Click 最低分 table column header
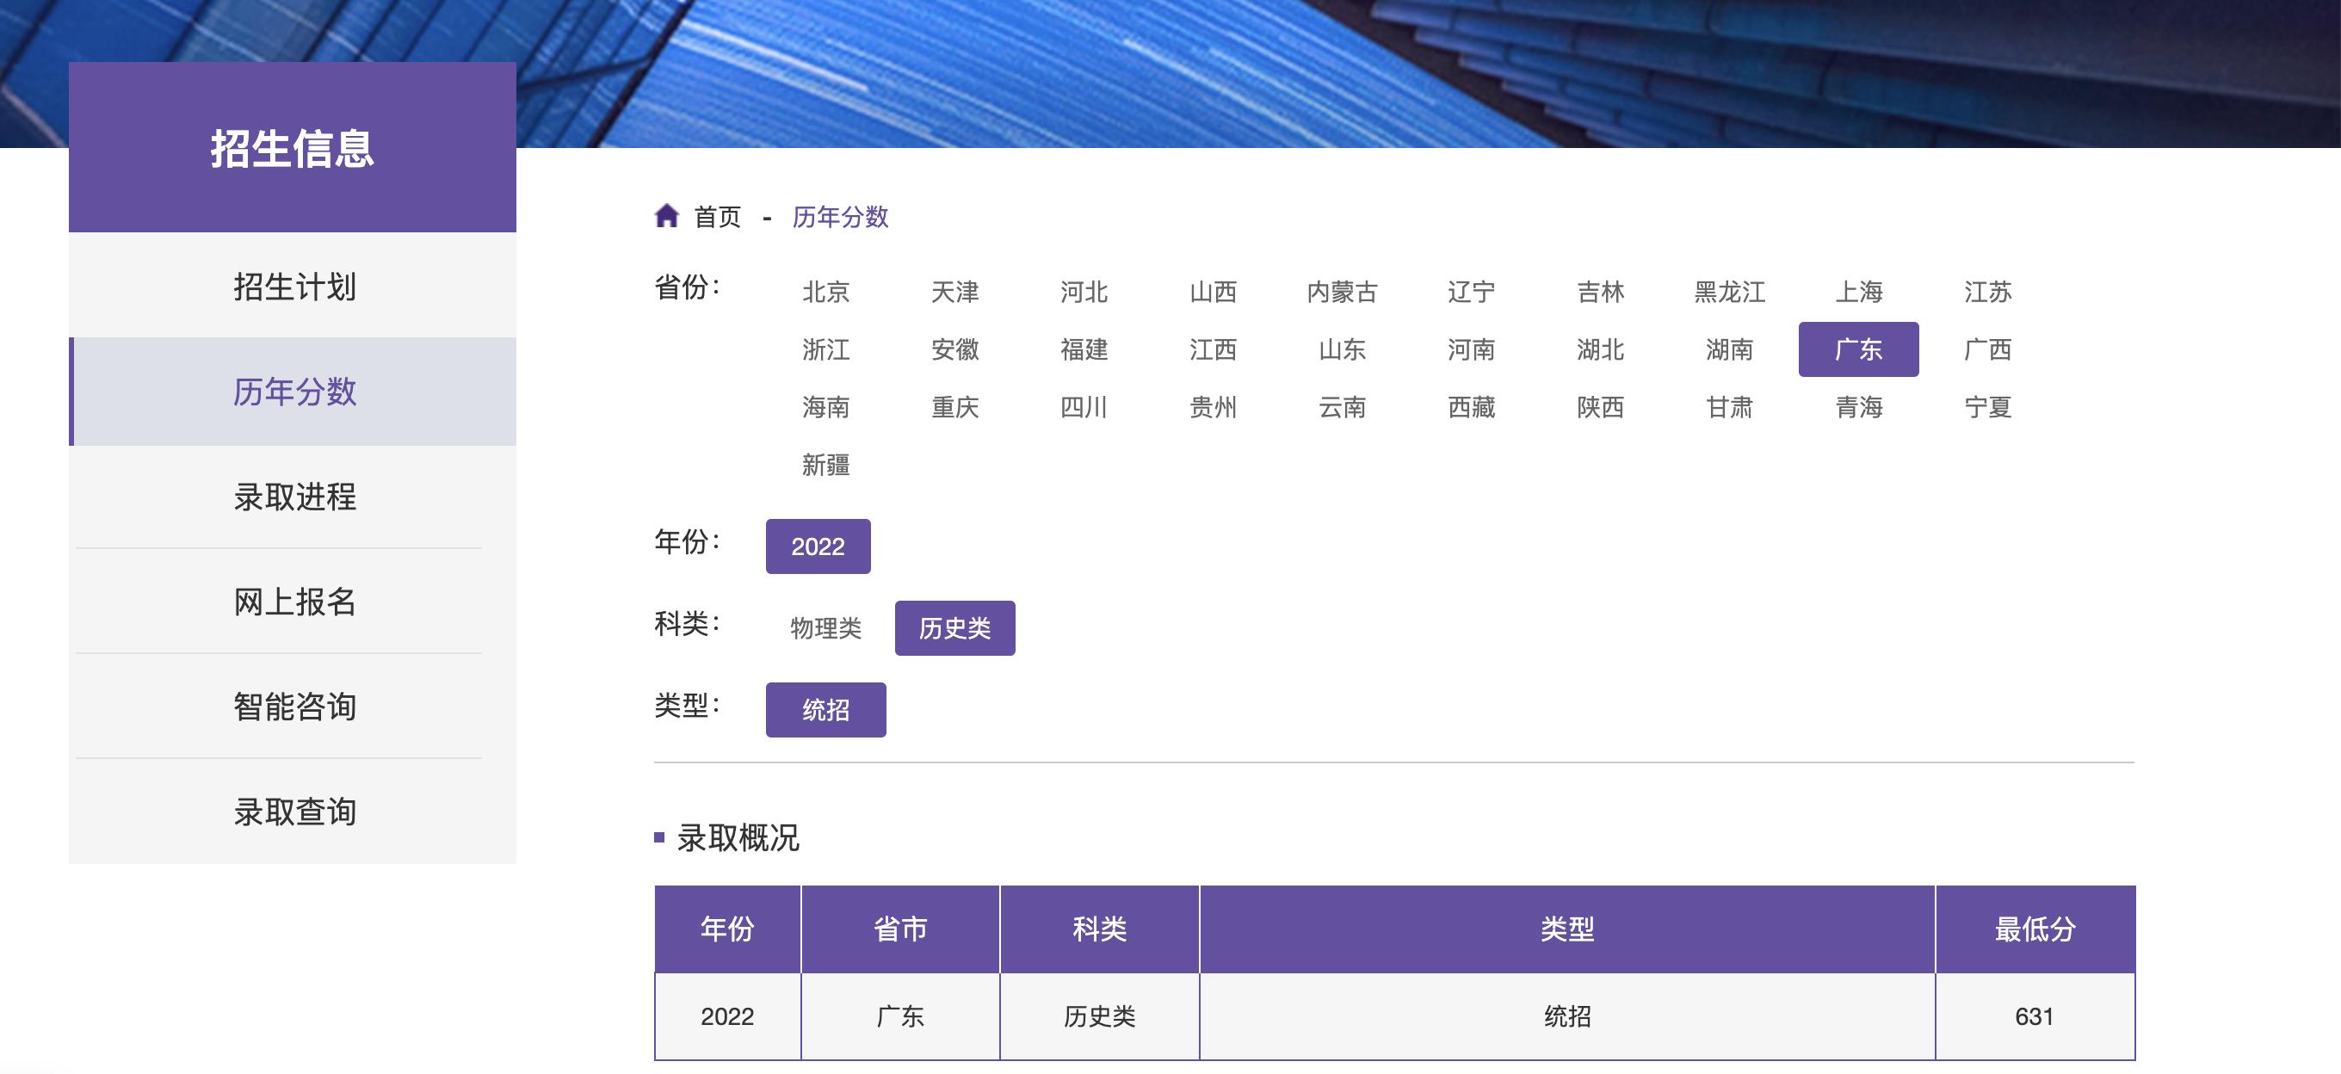 point(2035,929)
